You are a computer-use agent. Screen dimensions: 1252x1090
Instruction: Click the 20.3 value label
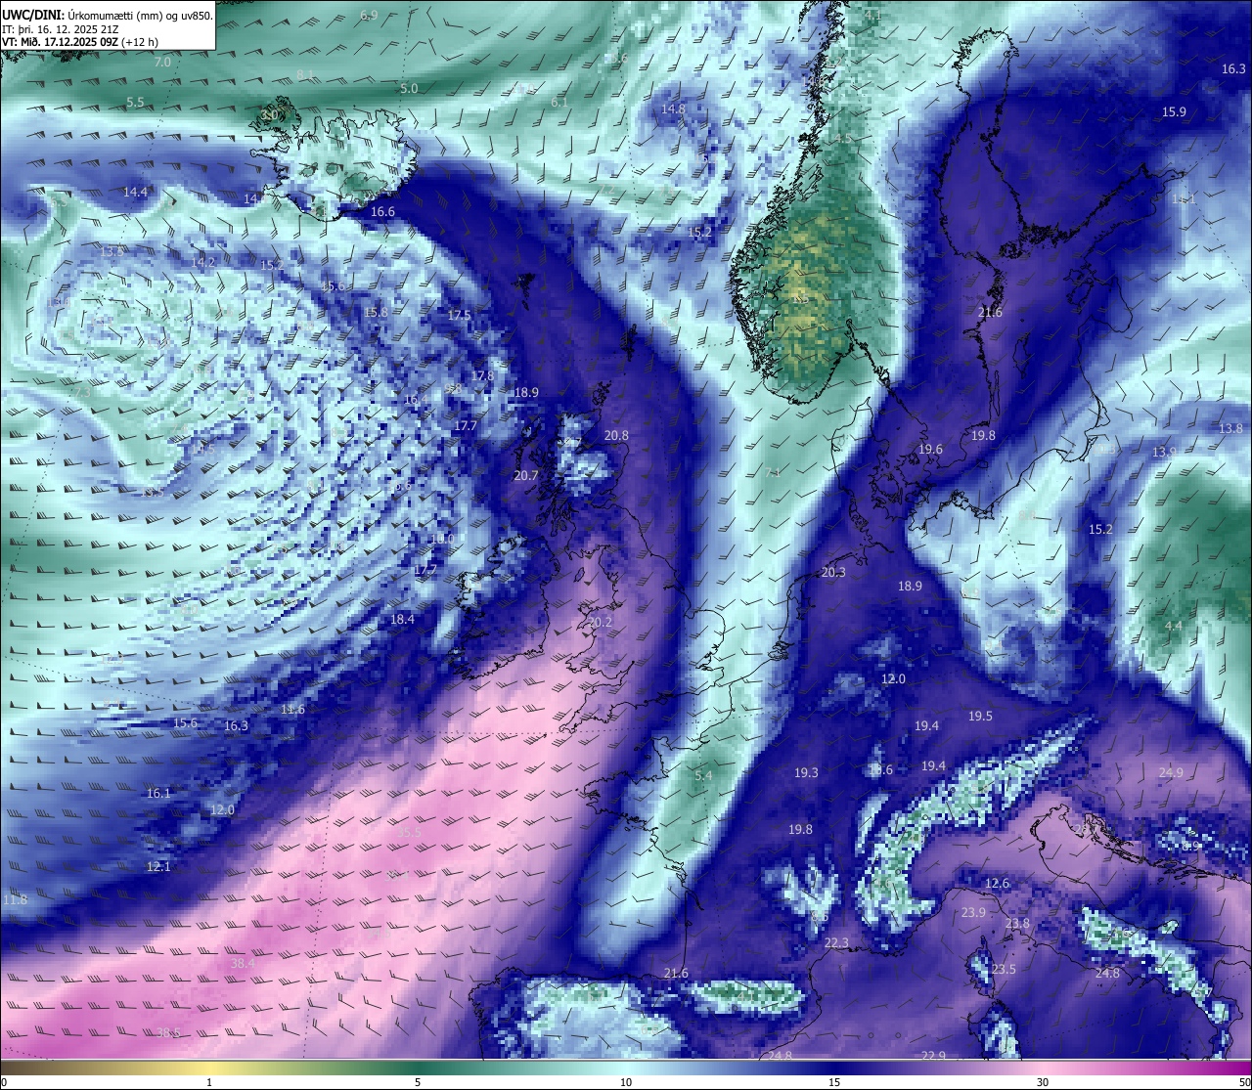pos(833,573)
